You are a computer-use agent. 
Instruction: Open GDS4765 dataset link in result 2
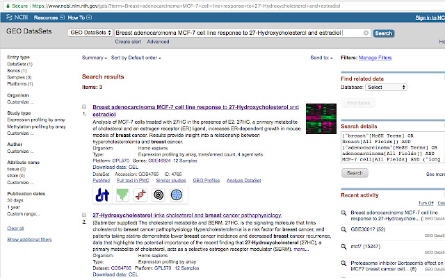coord(121,268)
